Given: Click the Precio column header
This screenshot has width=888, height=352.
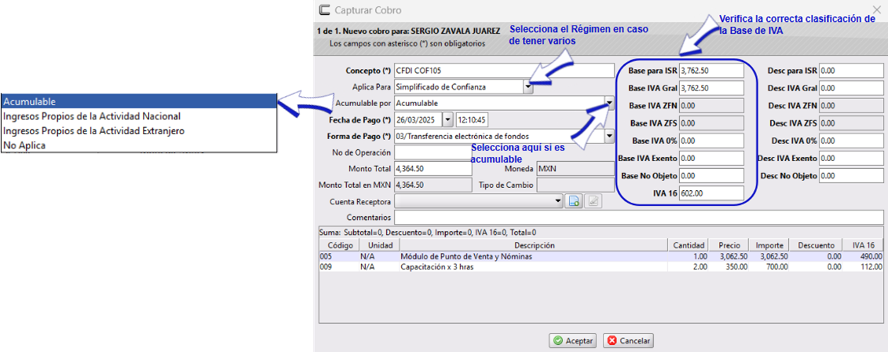Looking at the screenshot, I should 729,245.
